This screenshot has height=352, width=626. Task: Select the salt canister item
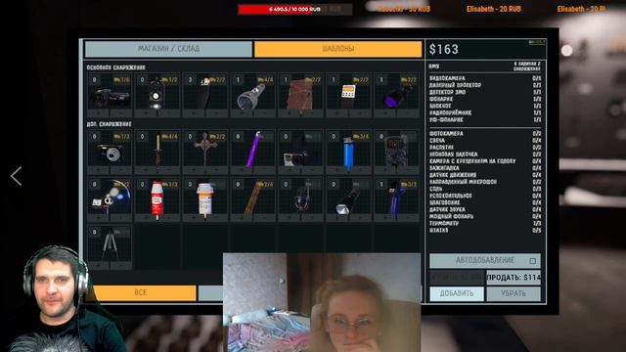[x=156, y=199]
